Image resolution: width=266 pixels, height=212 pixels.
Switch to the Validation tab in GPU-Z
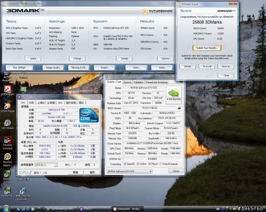[138, 82]
